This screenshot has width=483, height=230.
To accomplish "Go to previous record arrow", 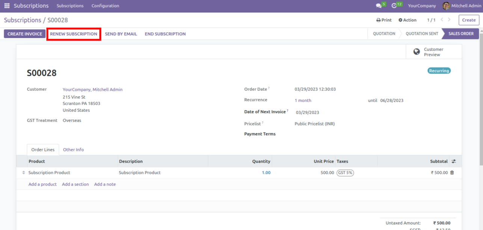I will tap(442, 20).
